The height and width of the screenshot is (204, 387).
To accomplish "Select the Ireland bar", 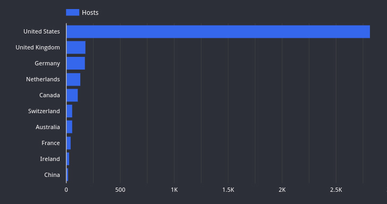I will click(68, 159).
